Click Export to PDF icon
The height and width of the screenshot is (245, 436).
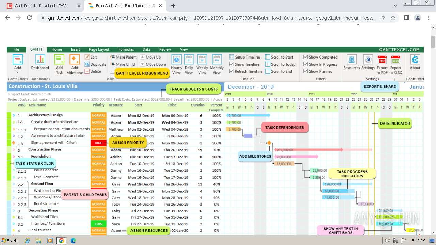(x=382, y=60)
